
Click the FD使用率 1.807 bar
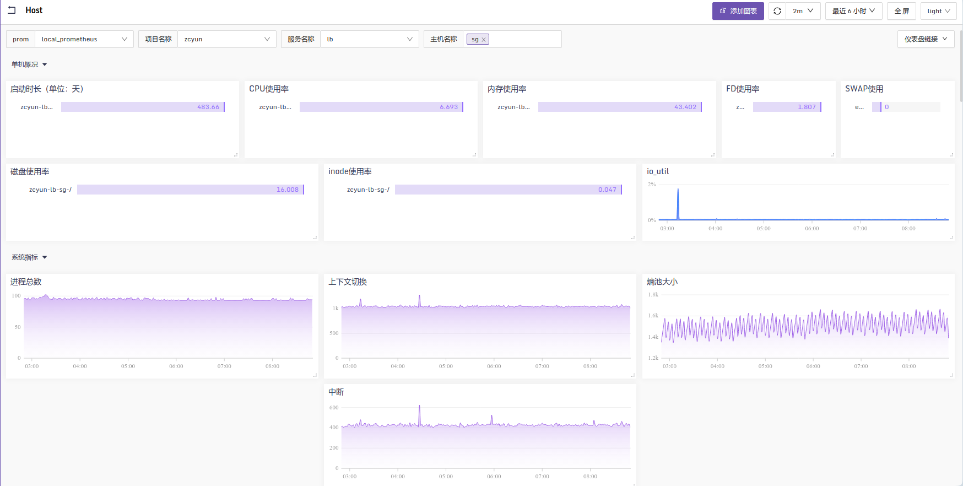787,107
